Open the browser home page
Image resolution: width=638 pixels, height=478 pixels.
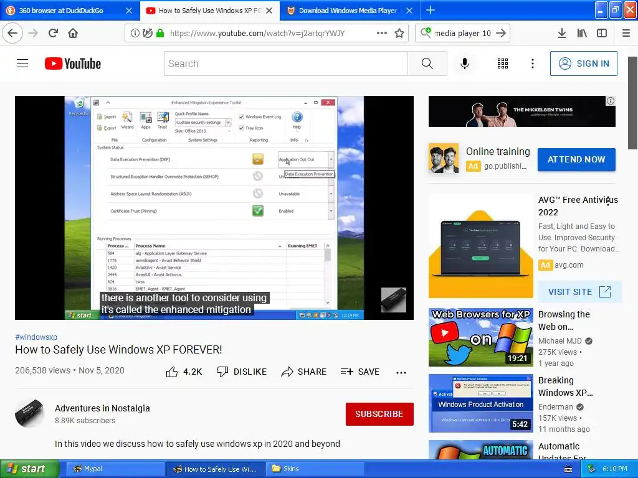pyautogui.click(x=73, y=34)
